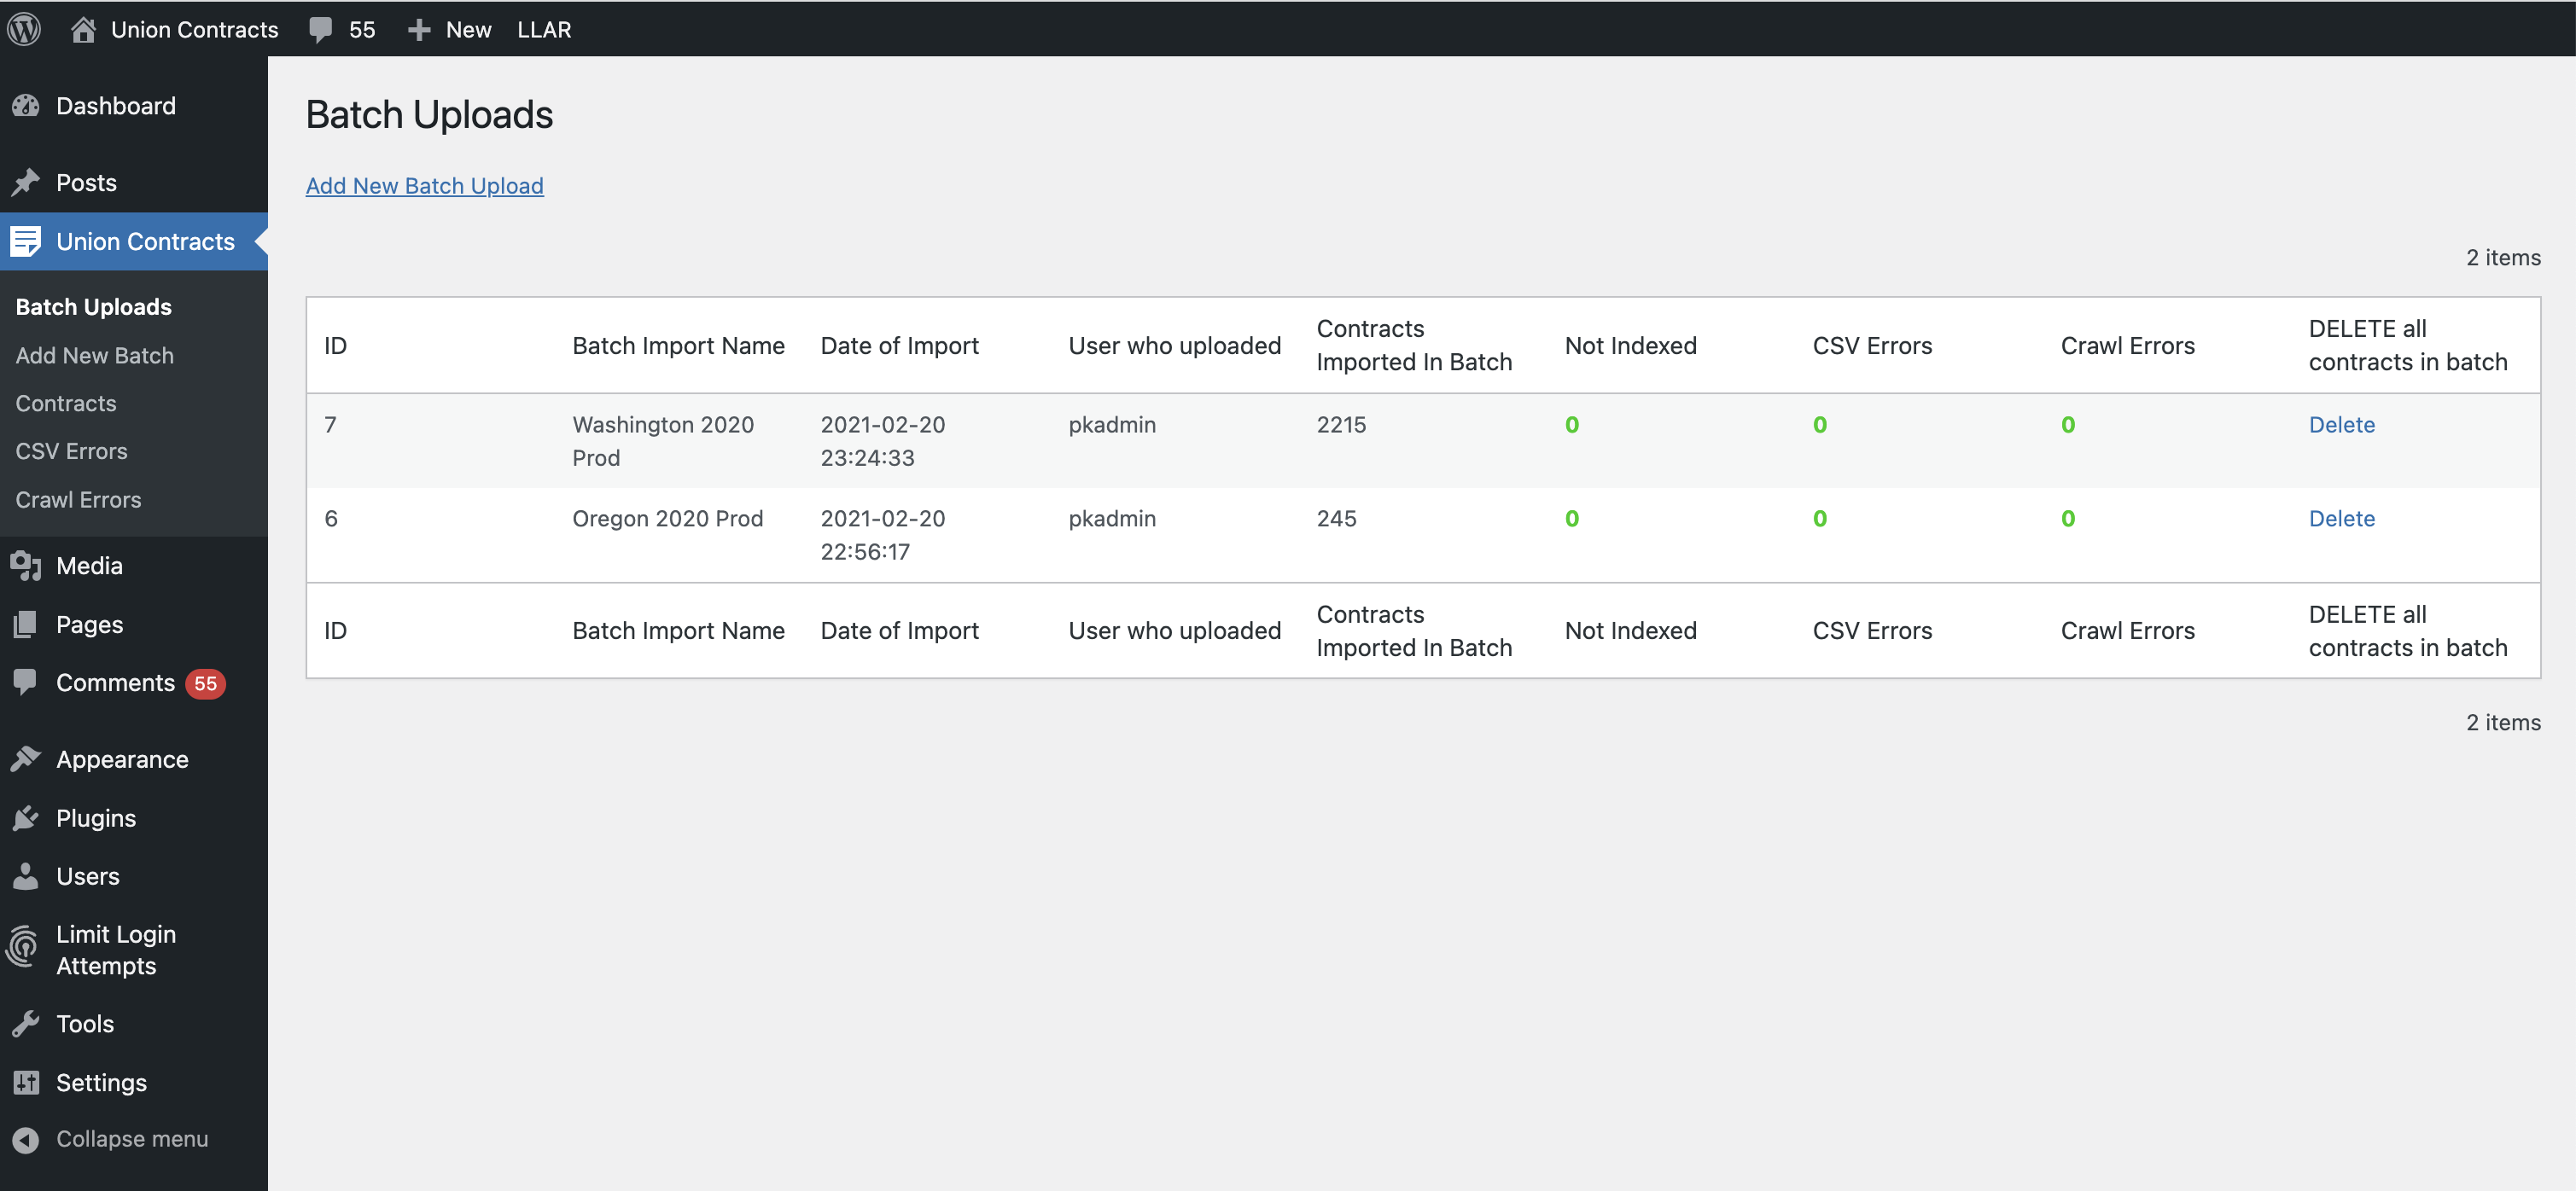
Task: Click the Union Contracts document icon
Action: click(x=26, y=241)
